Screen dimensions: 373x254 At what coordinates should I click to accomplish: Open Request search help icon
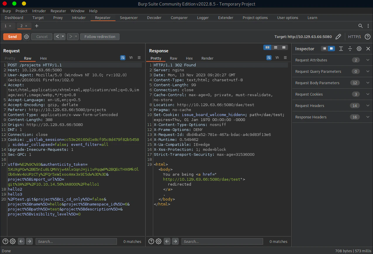(x=5, y=241)
